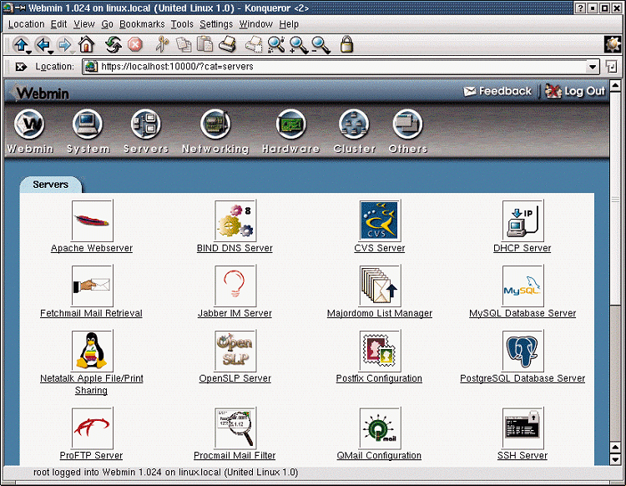Click the vertical scrollbar down arrow
This screenshot has height=486, width=626.
tap(615, 459)
